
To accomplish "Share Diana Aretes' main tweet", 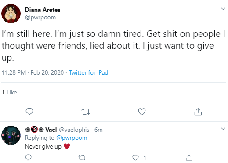I will 198,112.
